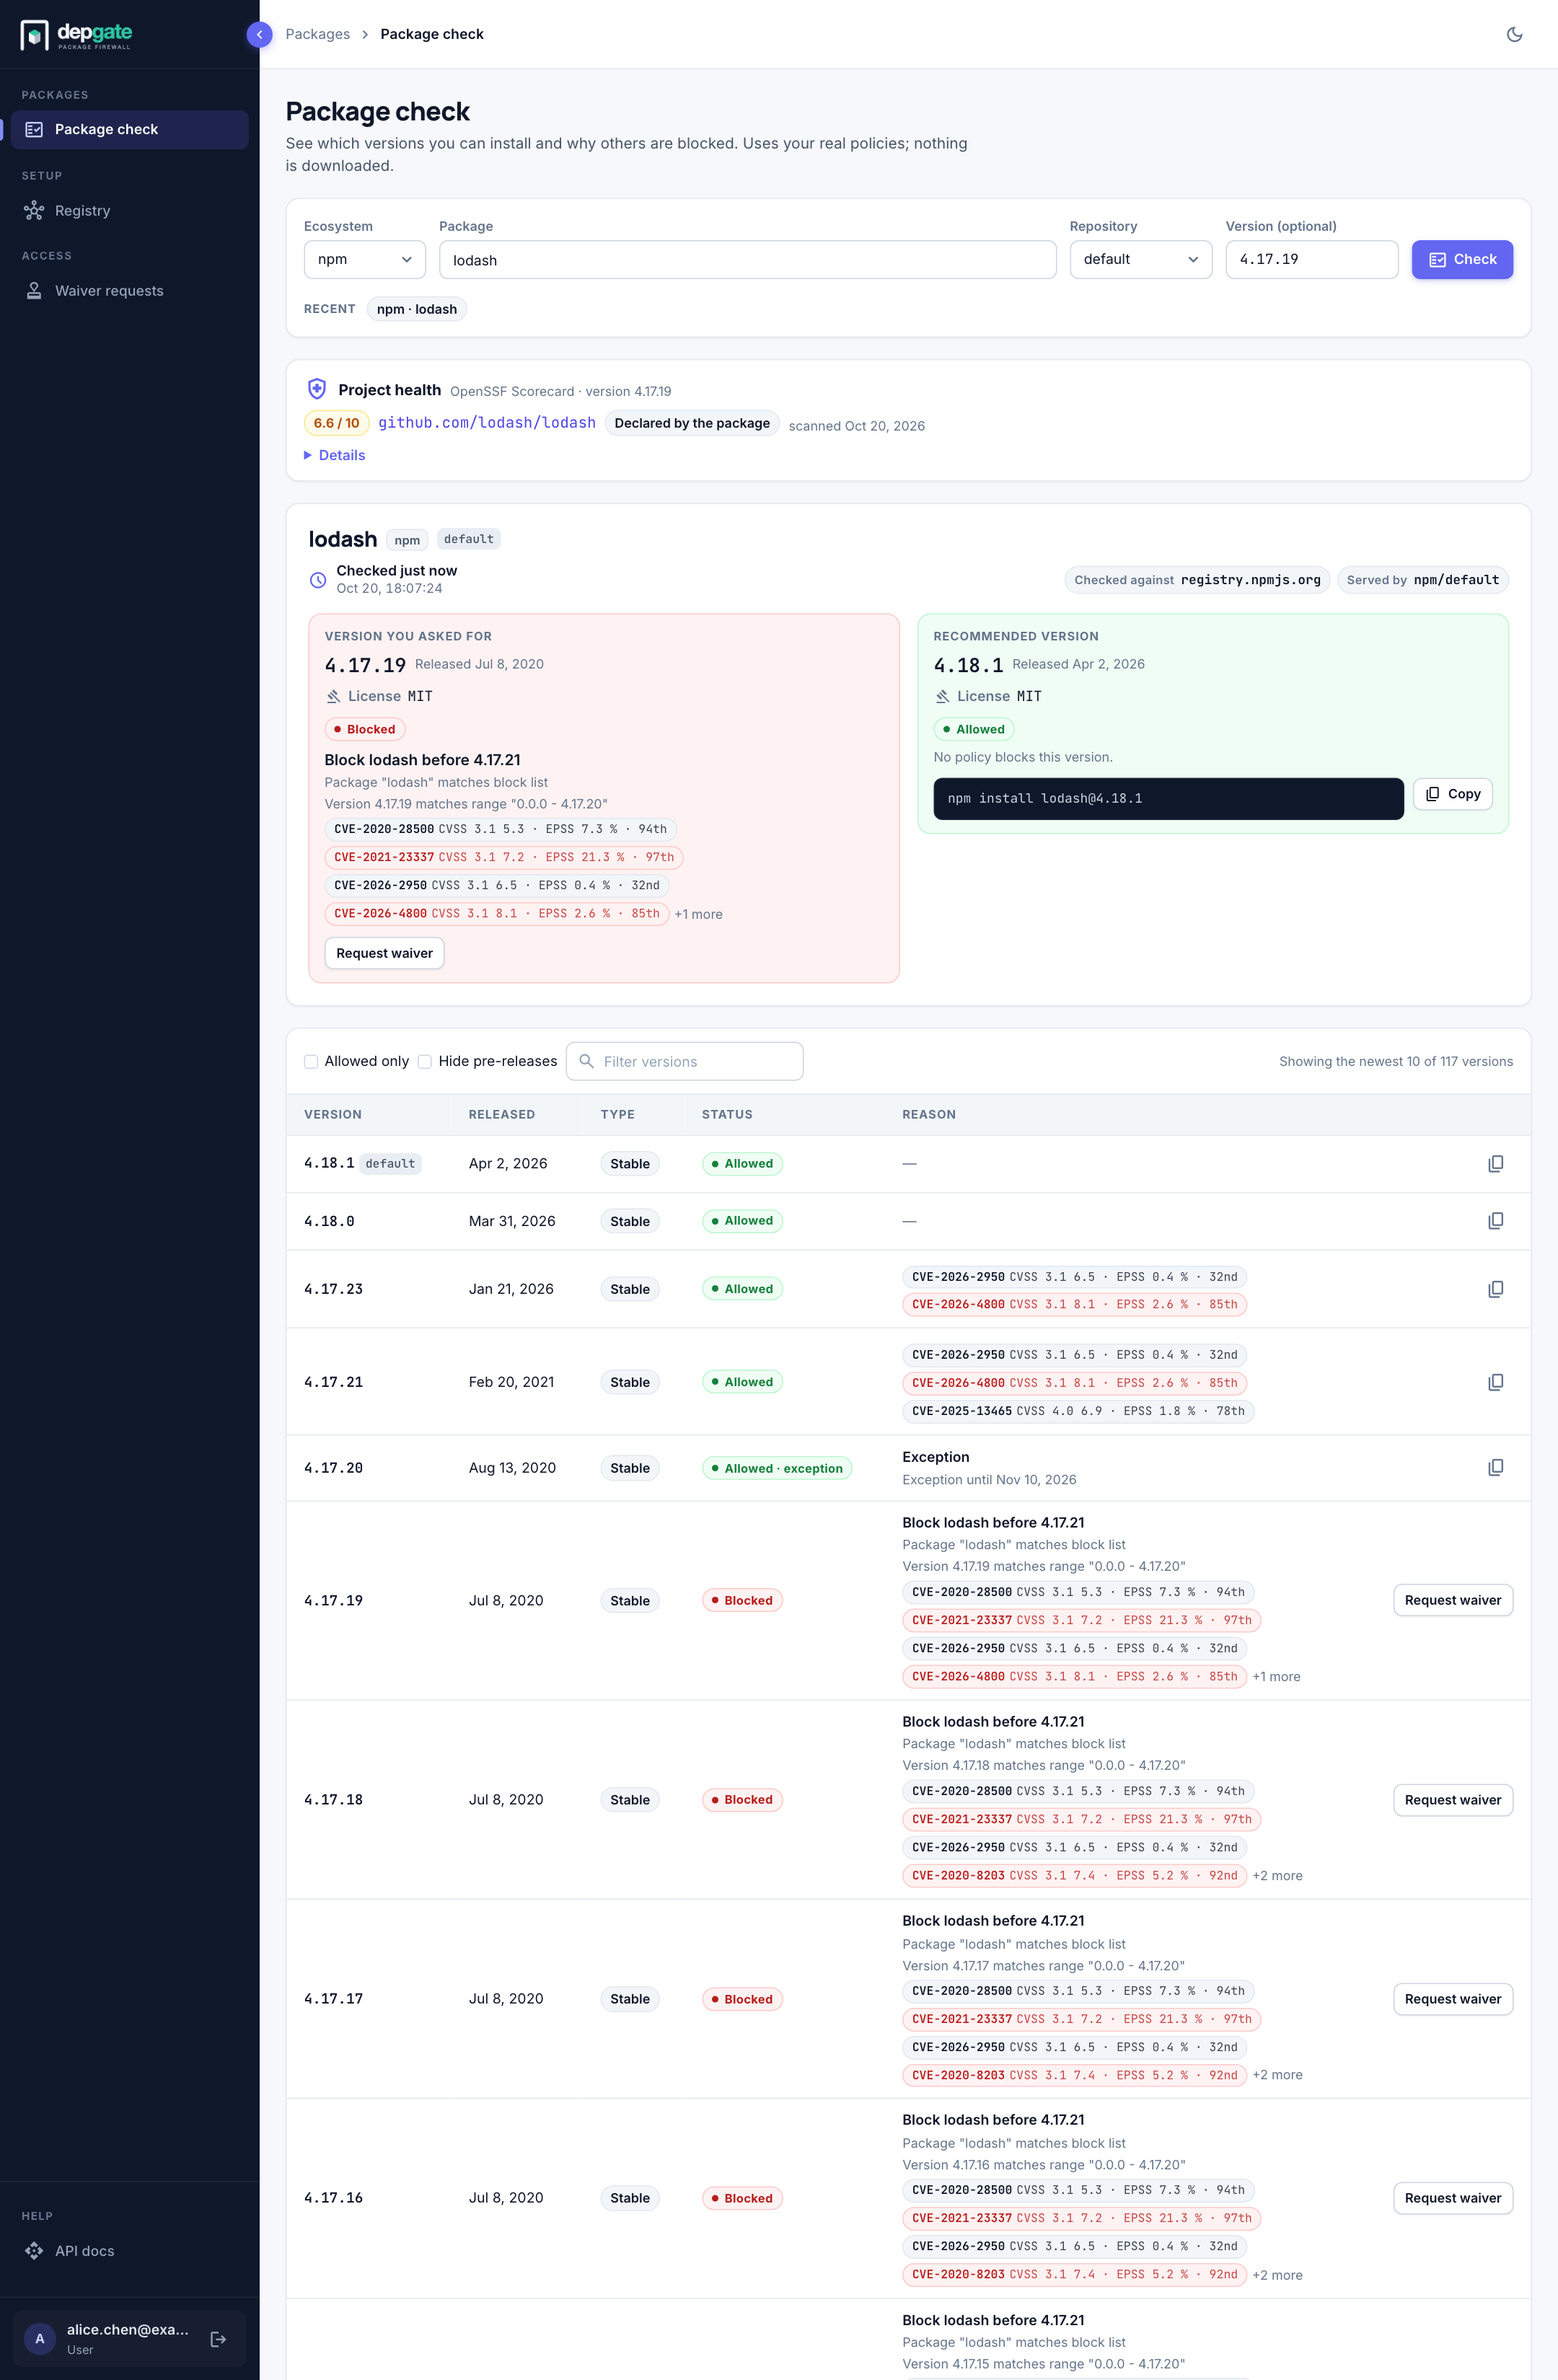Click the Filter versions search field
The width and height of the screenshot is (1558, 2380).
coord(685,1061)
